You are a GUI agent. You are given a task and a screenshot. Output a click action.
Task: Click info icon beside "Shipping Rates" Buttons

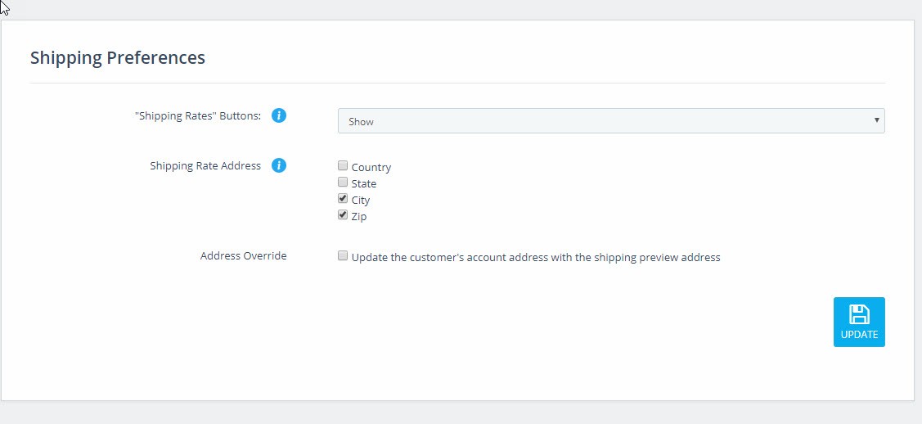point(279,115)
